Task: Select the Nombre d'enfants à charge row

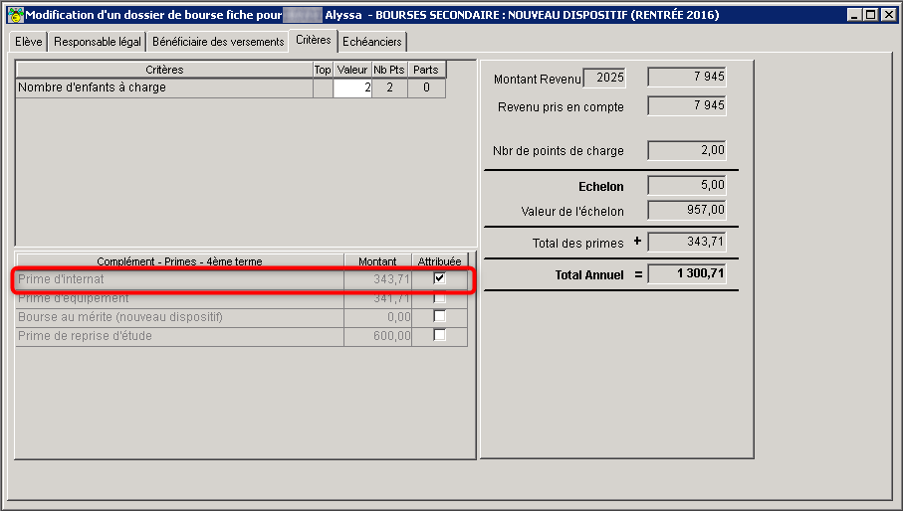Action: coord(164,87)
